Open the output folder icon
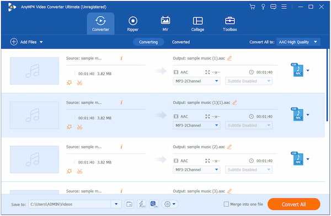Viewport: 331px width, 216px height. click(129, 204)
